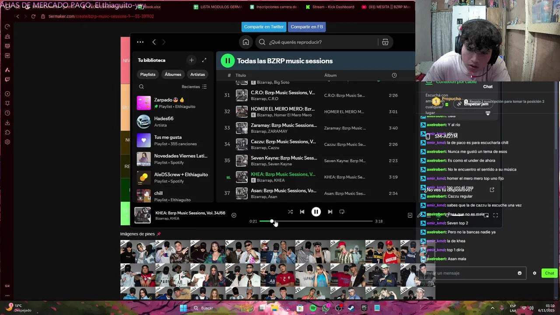Open Novedades Viernes Latin playlist

(173, 159)
